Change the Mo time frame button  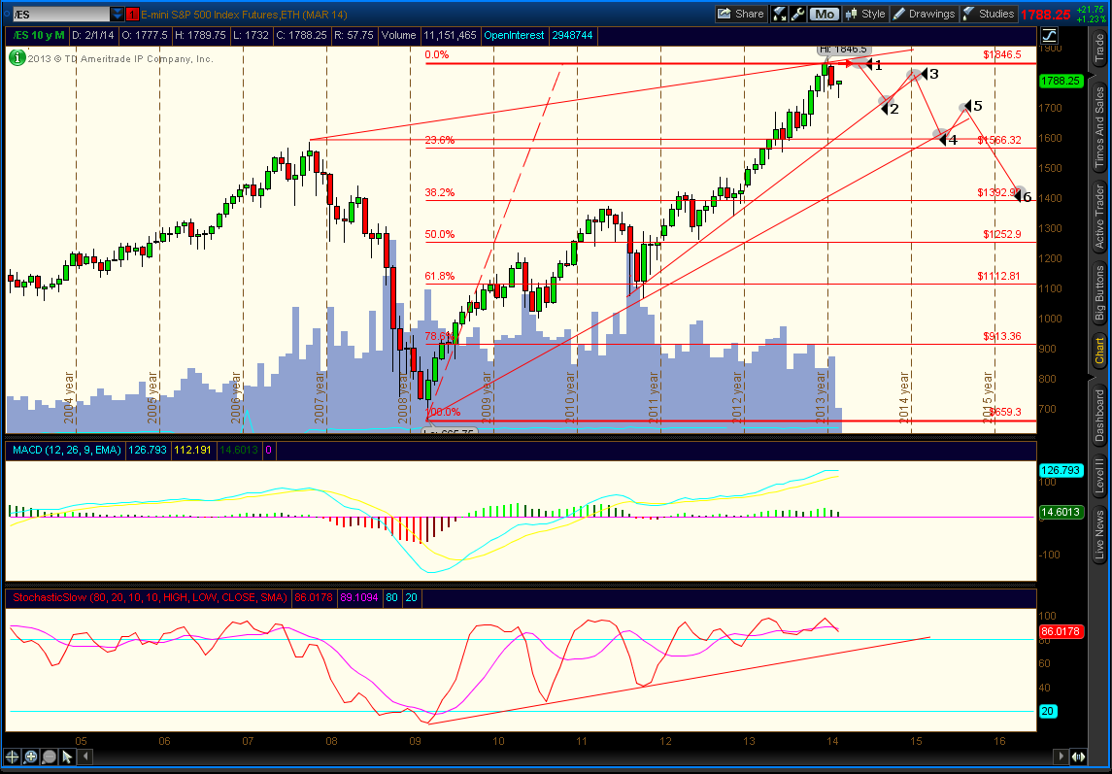824,14
